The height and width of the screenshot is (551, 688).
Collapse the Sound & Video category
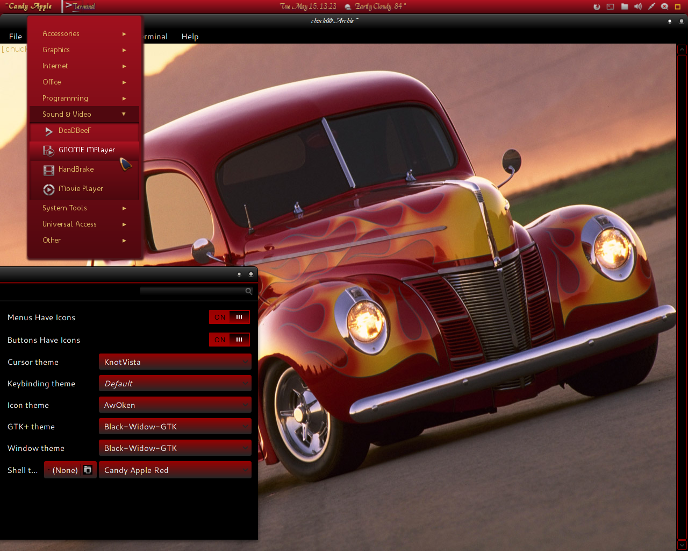tap(84, 114)
